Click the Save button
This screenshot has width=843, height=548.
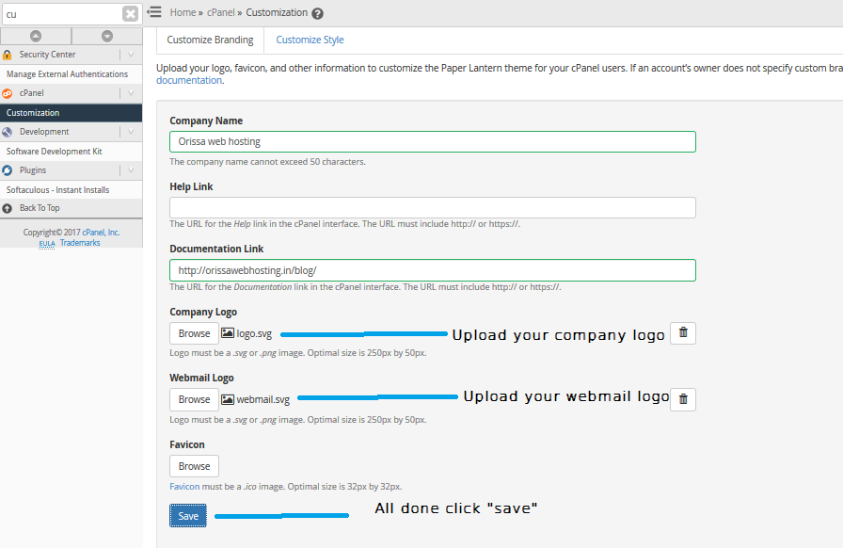(x=188, y=516)
